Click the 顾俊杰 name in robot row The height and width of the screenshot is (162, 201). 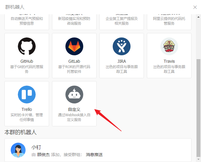tap(43, 155)
